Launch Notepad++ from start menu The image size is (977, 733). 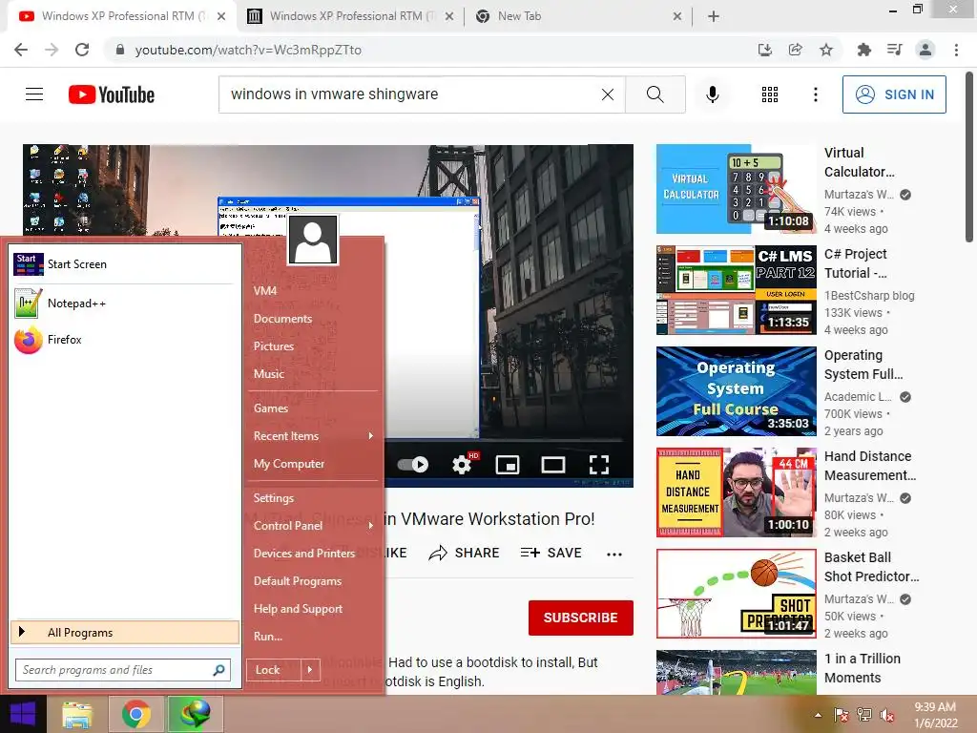pyautogui.click(x=125, y=304)
